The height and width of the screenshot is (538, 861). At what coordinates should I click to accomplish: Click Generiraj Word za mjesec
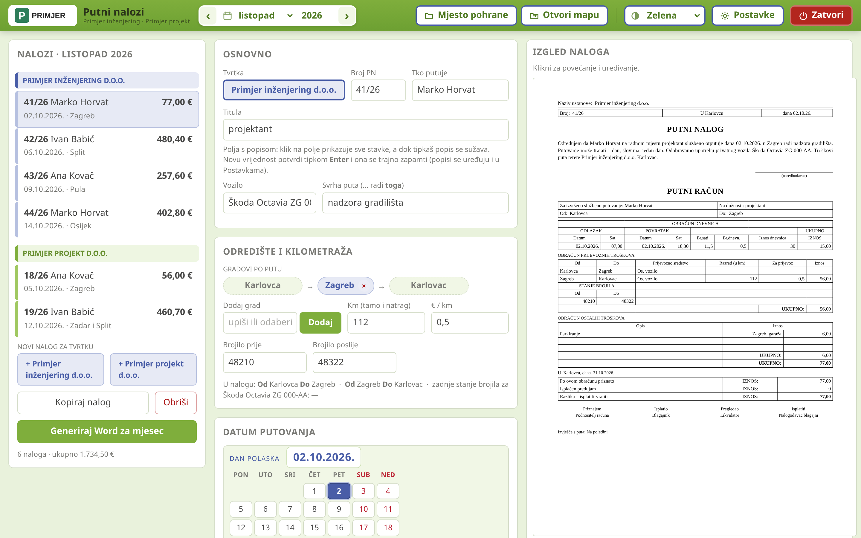click(107, 432)
